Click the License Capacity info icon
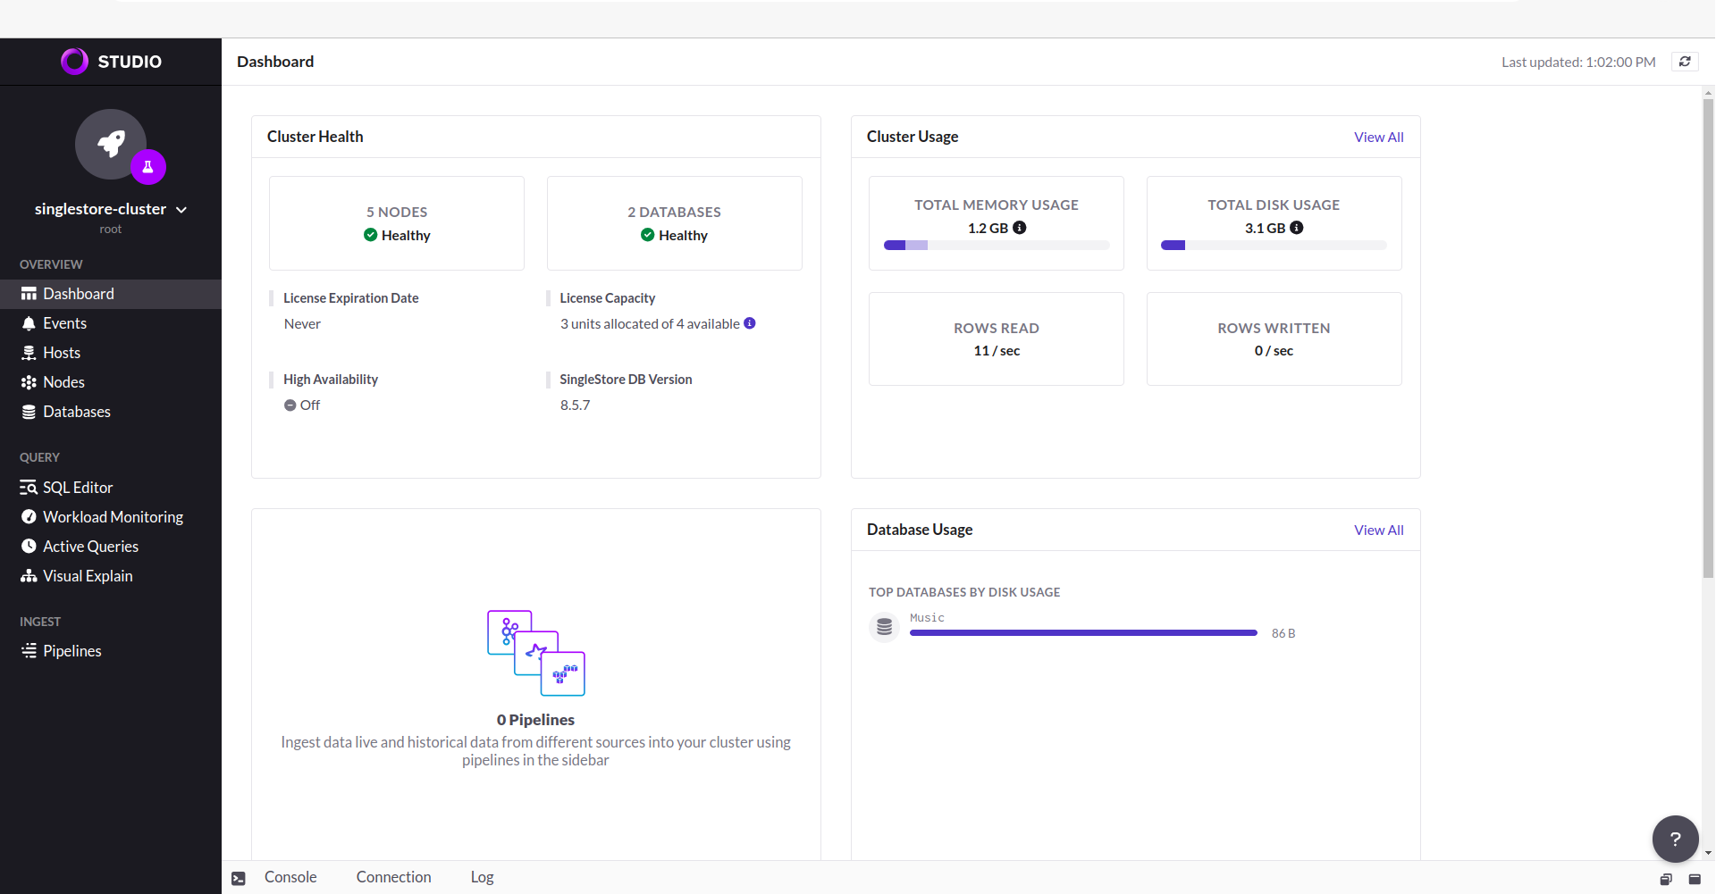Image resolution: width=1716 pixels, height=894 pixels. point(750,323)
